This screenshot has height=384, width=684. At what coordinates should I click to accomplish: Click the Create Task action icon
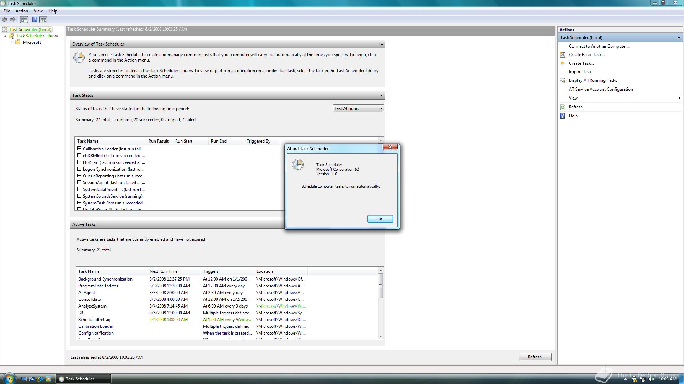pos(563,63)
